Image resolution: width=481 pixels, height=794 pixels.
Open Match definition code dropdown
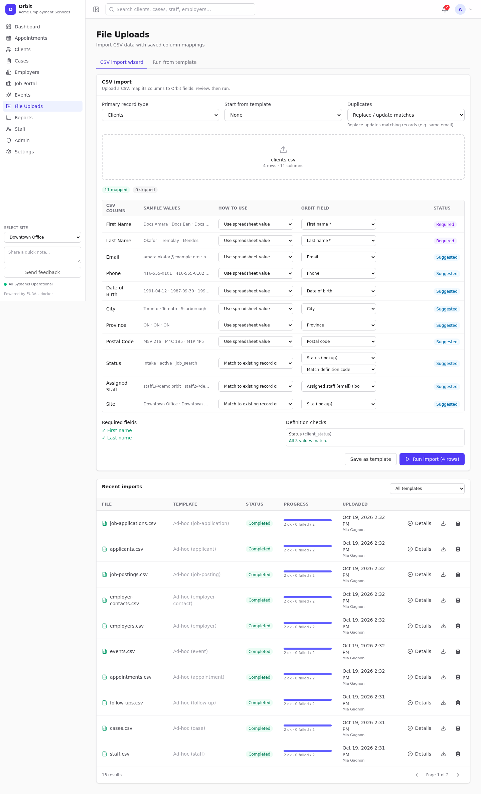(x=339, y=370)
